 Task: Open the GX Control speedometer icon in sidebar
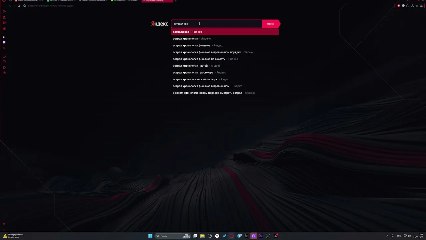pyautogui.click(x=4, y=12)
